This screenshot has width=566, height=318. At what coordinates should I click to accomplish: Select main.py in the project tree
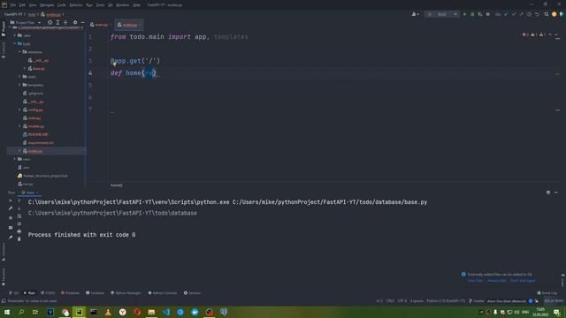coord(32,117)
